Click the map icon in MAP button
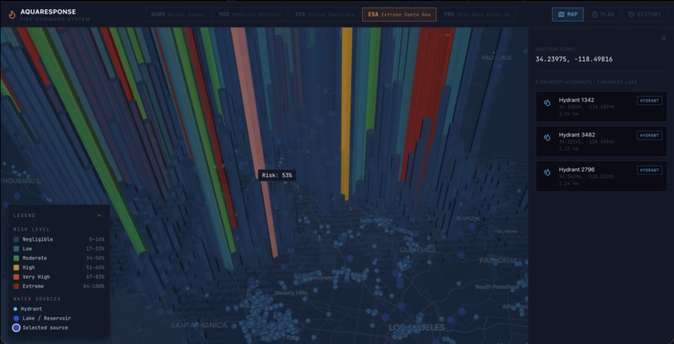 tap(561, 14)
